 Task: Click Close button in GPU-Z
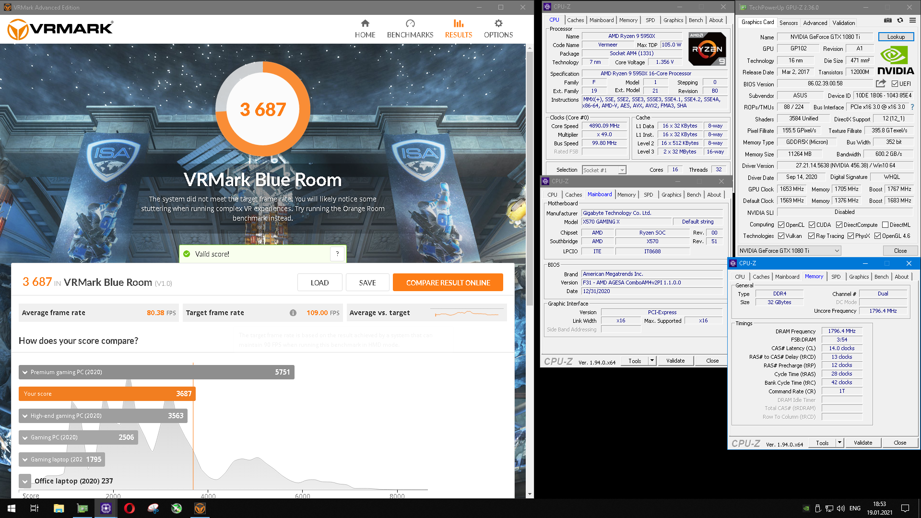(x=900, y=251)
